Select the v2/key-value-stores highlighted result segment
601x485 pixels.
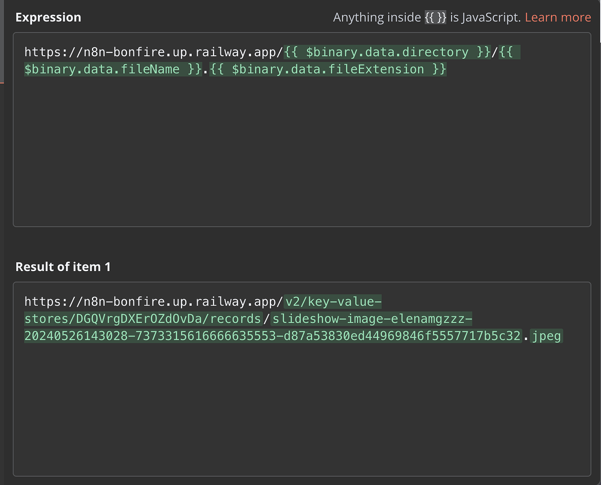tap(333, 301)
